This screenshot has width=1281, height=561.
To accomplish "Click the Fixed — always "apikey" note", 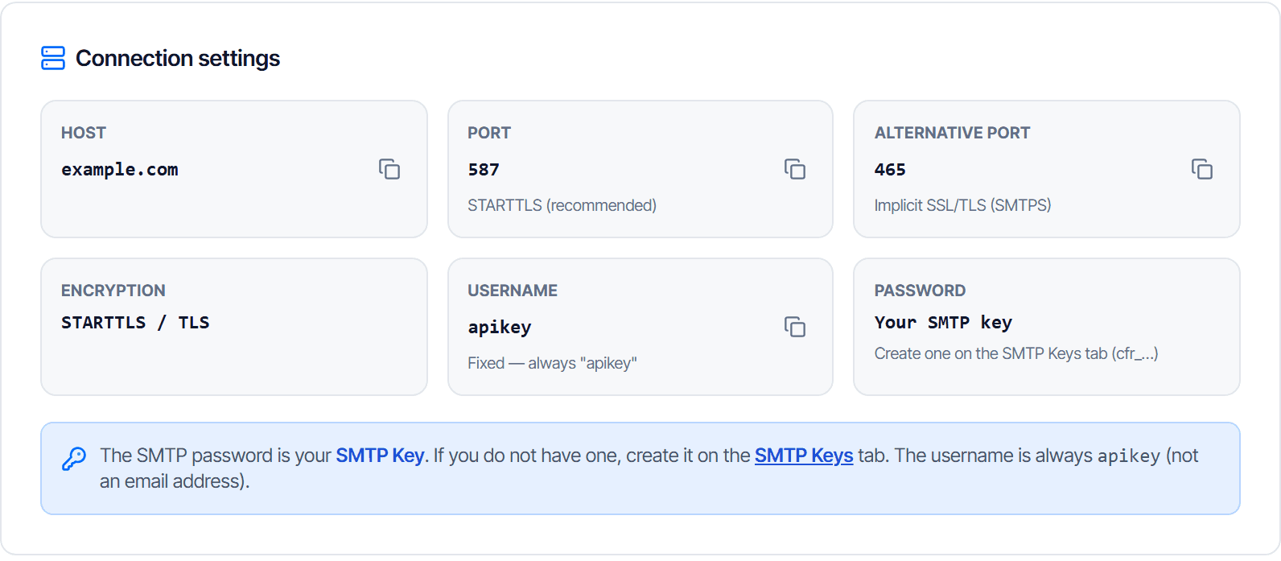I will point(552,363).
